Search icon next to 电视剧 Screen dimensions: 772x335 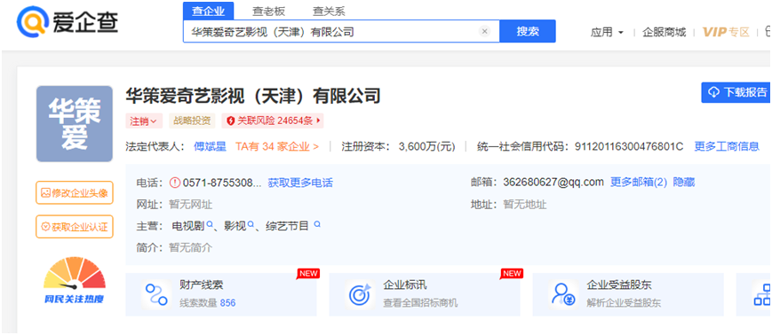(x=210, y=224)
